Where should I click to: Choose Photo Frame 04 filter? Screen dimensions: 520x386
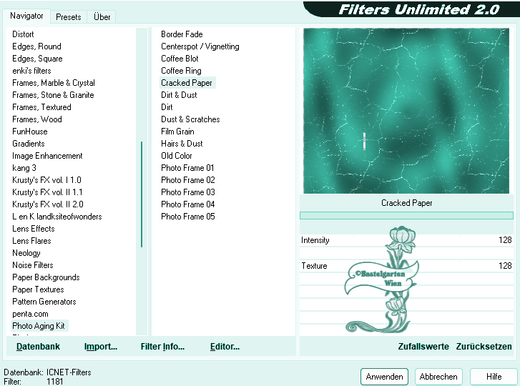point(187,204)
